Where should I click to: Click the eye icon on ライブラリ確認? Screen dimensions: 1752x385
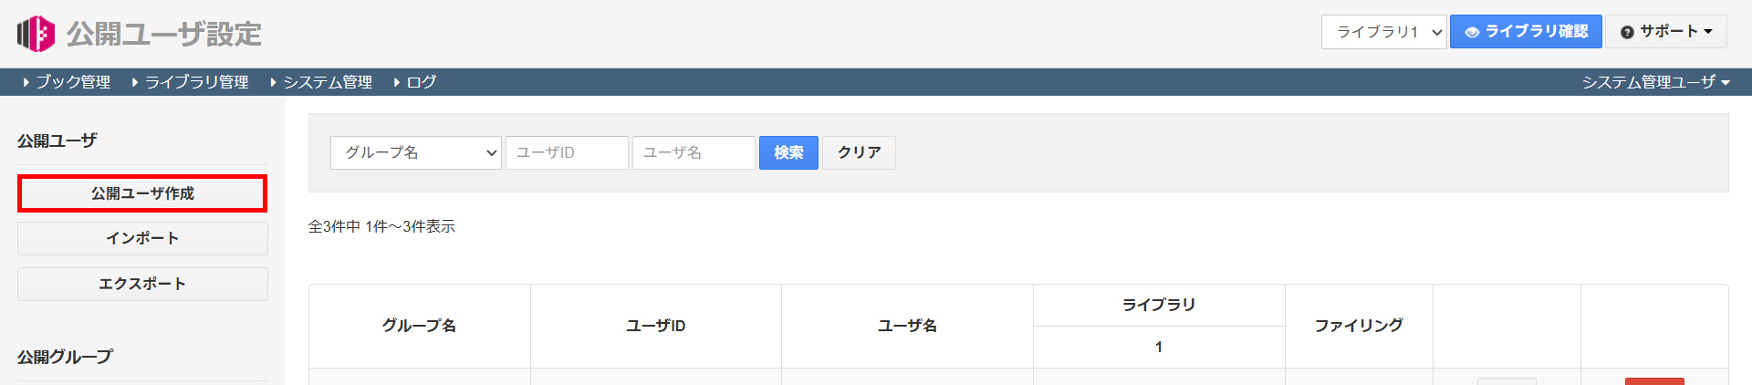tap(1472, 32)
